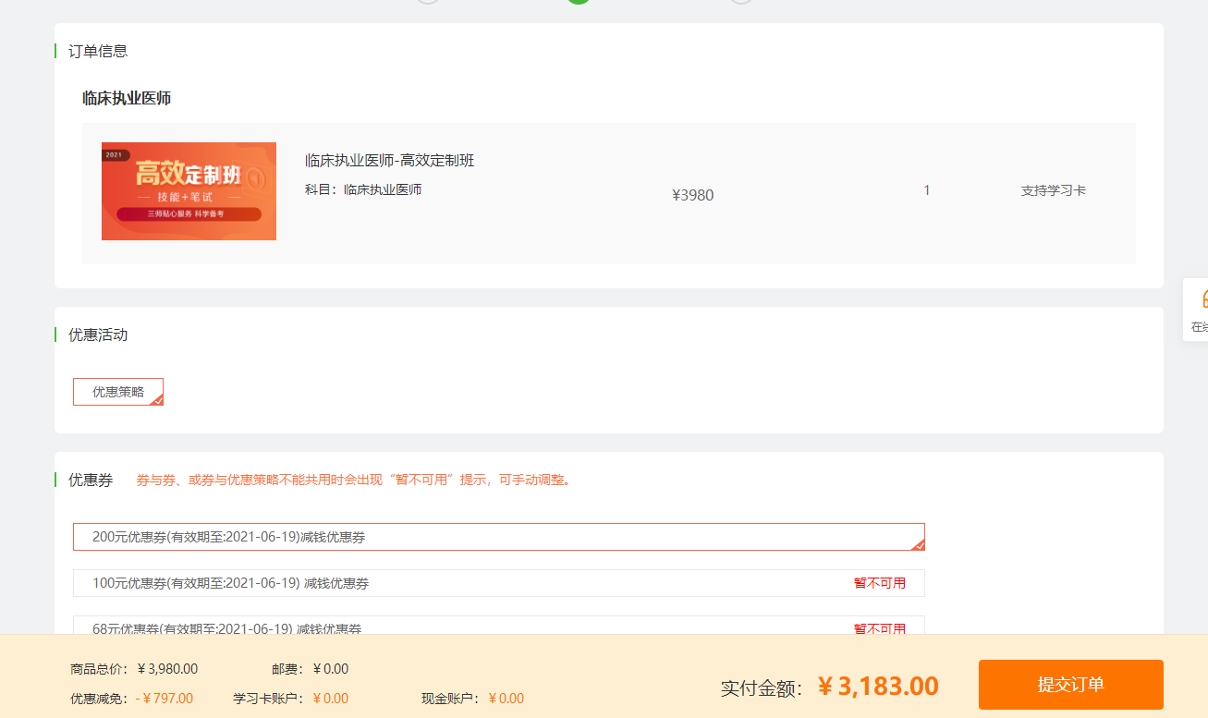Open the 临床执业医师-高效定制班 course title
Viewport: 1208px width, 718px height.
(x=389, y=161)
